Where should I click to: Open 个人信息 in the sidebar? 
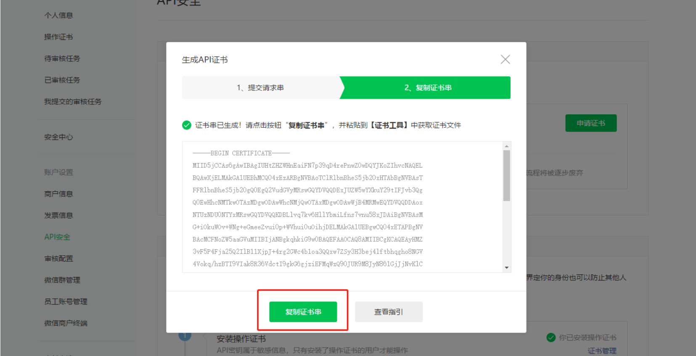tap(59, 15)
